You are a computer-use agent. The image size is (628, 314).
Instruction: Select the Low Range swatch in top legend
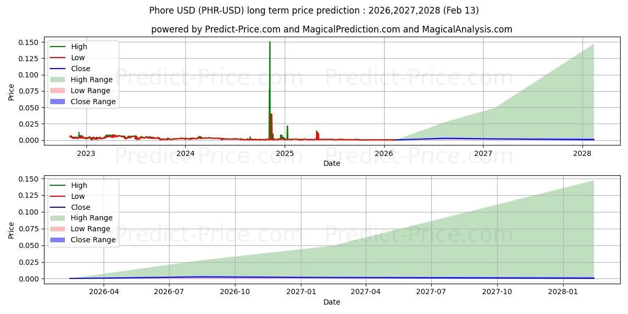pyautogui.click(x=57, y=91)
